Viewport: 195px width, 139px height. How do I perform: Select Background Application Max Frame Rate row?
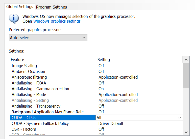pyautogui.click(x=47, y=112)
